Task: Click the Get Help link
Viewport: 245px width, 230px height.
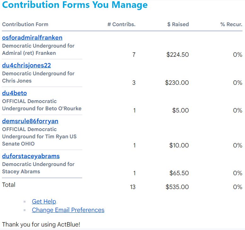Action: tap(44, 202)
